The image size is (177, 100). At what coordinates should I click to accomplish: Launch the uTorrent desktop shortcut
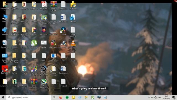[x=34, y=44]
